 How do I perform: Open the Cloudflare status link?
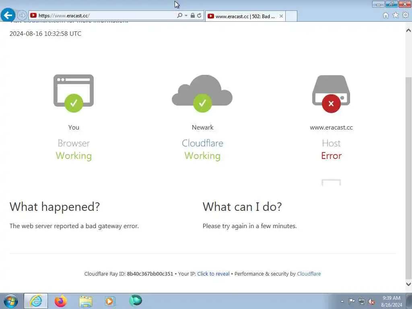[203, 143]
